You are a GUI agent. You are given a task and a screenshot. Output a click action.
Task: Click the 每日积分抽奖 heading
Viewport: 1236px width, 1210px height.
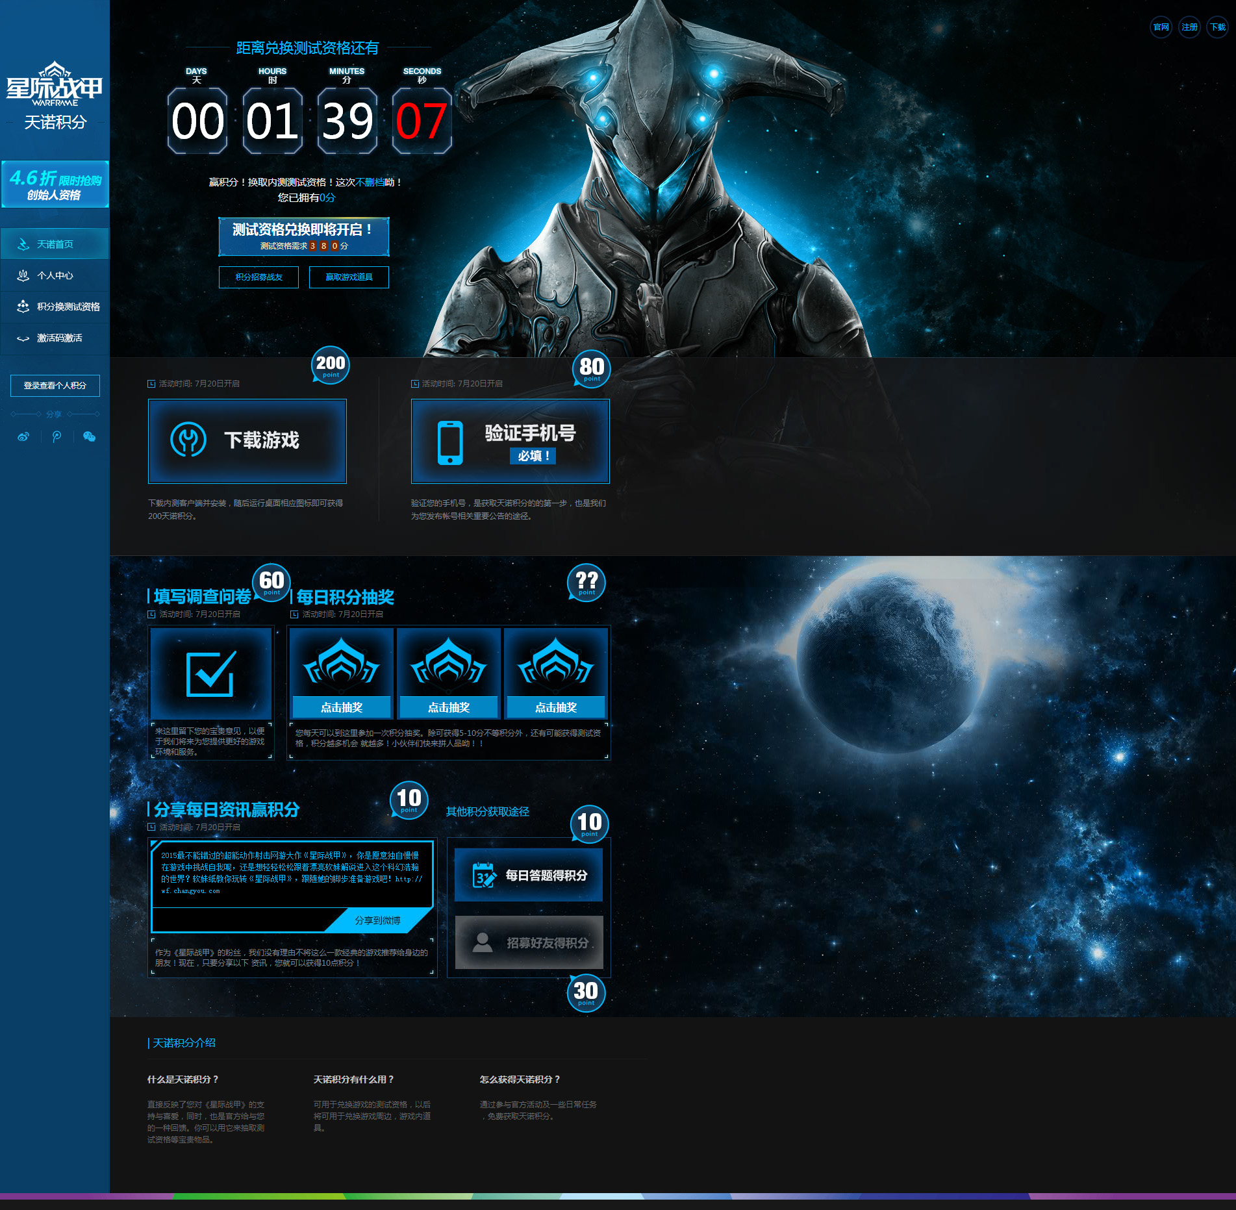pyautogui.click(x=346, y=598)
